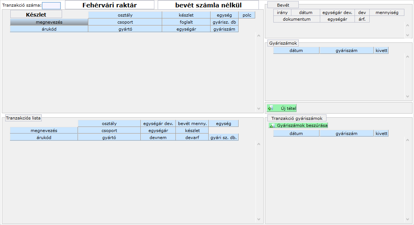Click the Tranzakció száma input field
The width and height of the screenshot is (414, 225).
coord(51,6)
